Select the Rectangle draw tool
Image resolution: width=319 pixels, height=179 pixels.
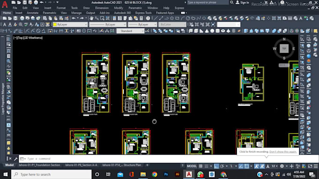pyautogui.click(x=177, y=18)
